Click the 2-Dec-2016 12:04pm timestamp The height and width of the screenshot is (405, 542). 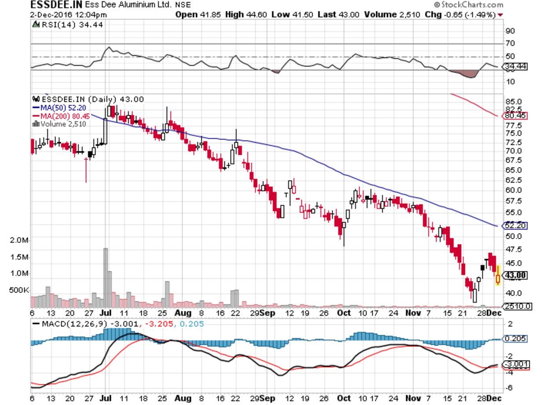68,14
